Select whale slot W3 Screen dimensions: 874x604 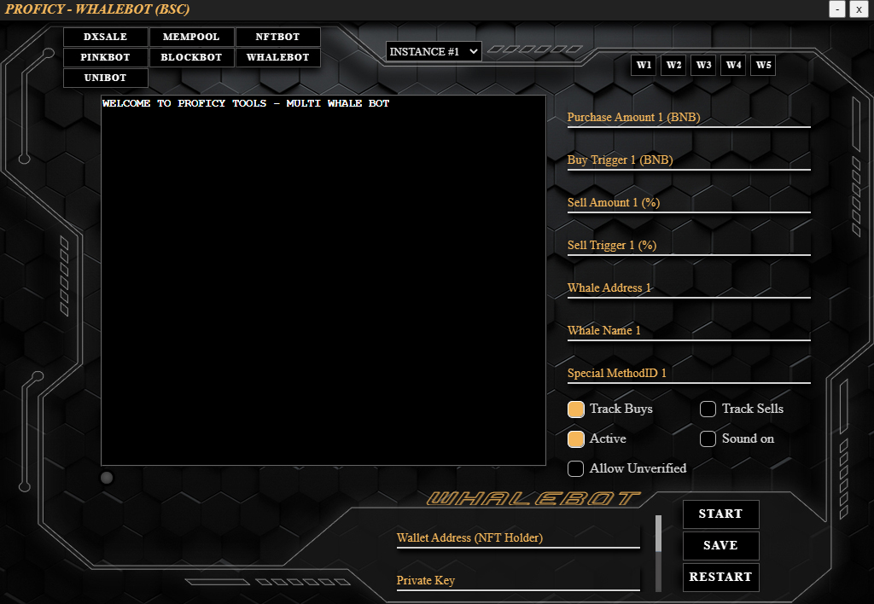point(703,65)
